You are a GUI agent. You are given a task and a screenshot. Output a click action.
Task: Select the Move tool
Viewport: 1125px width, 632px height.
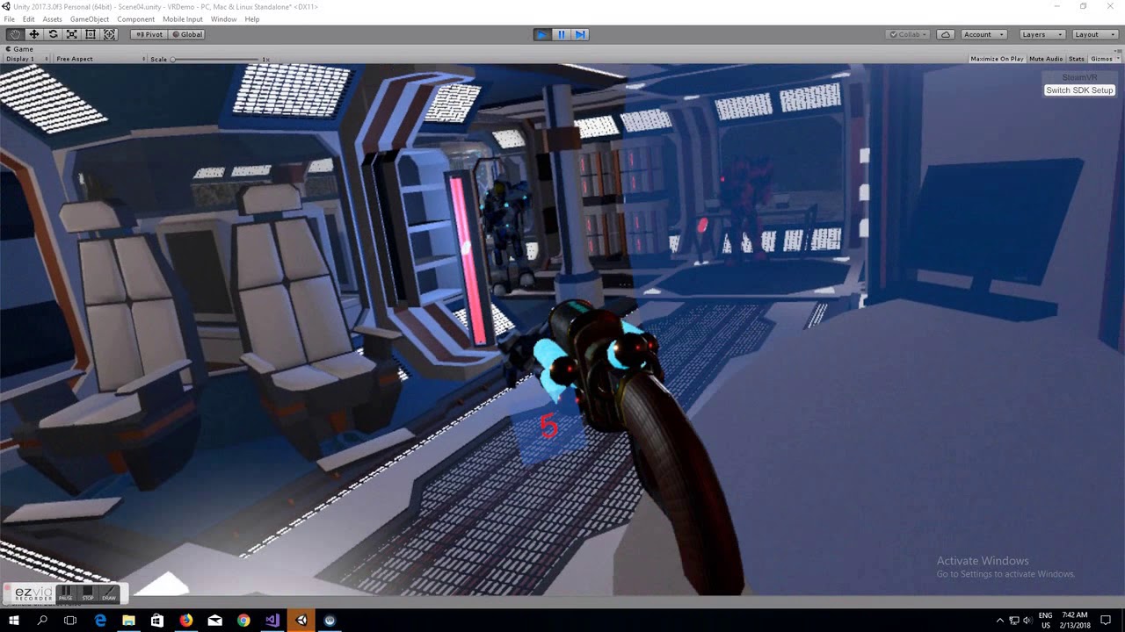pos(34,34)
